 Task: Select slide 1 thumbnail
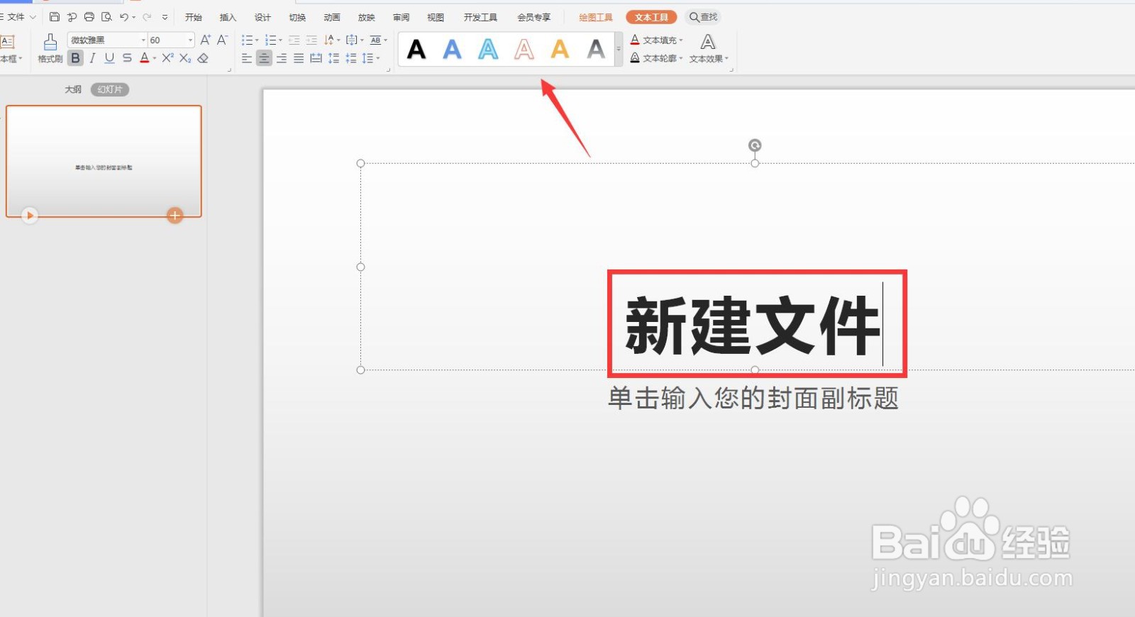[104, 161]
